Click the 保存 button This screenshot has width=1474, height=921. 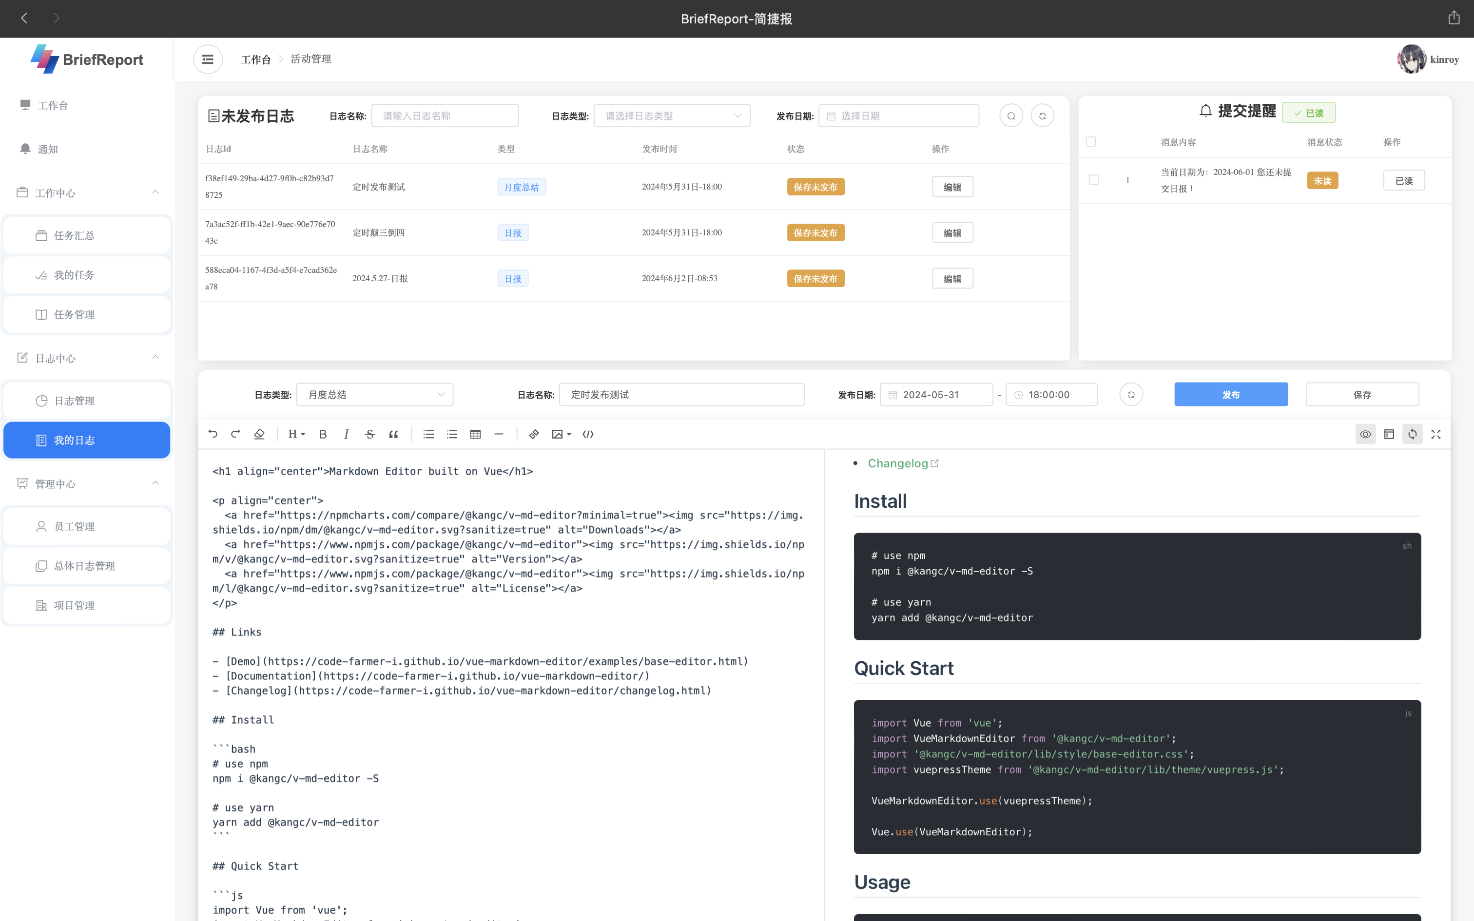pos(1362,394)
